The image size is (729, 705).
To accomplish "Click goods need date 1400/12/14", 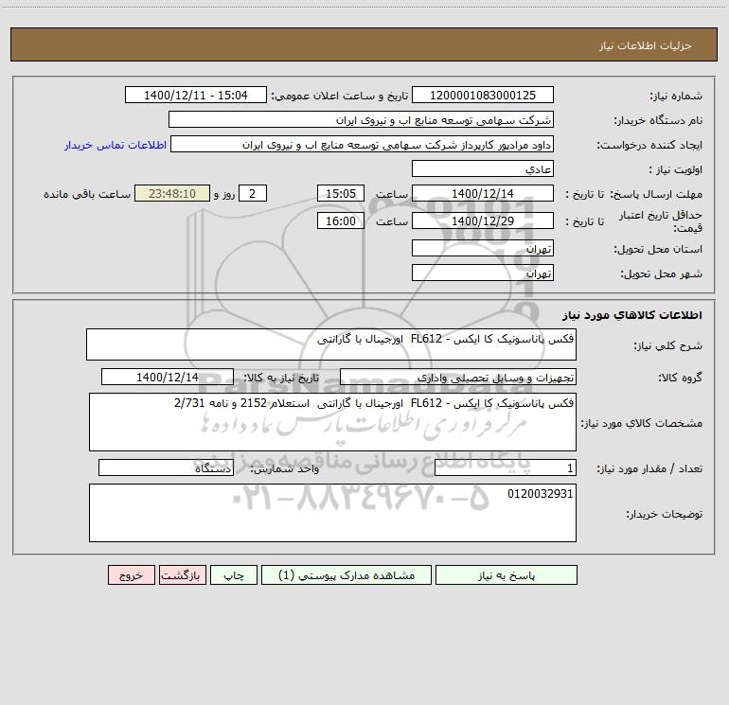I will coord(168,377).
